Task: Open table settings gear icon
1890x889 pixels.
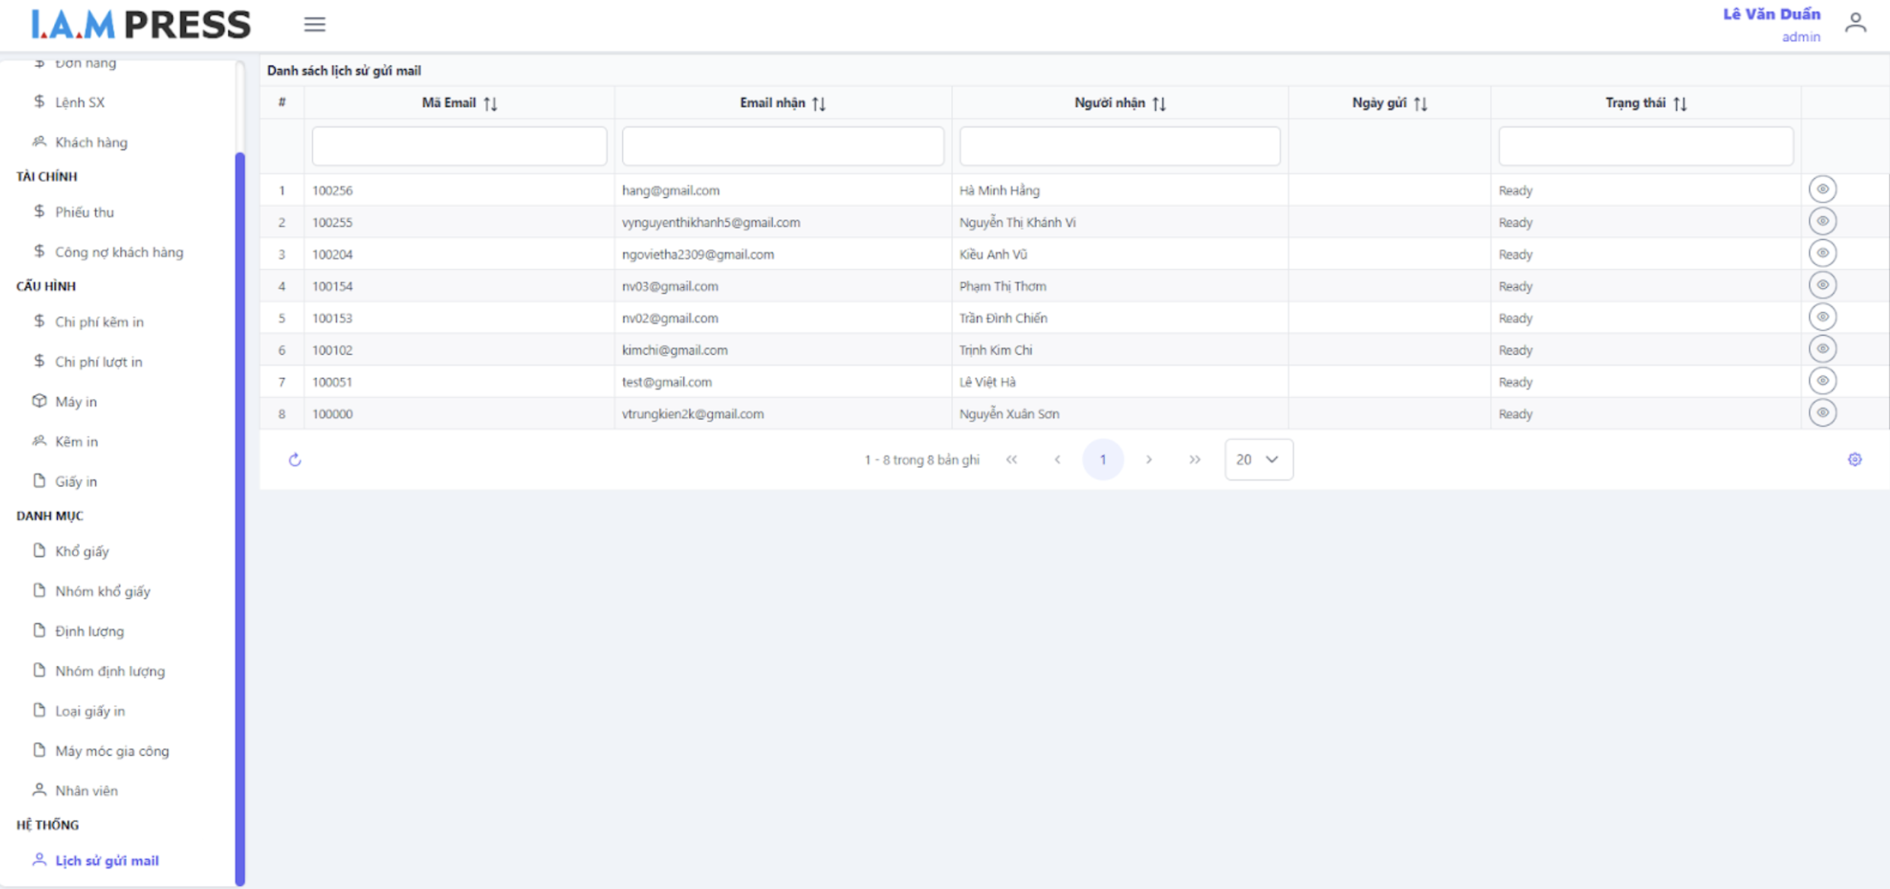Action: tap(1854, 460)
